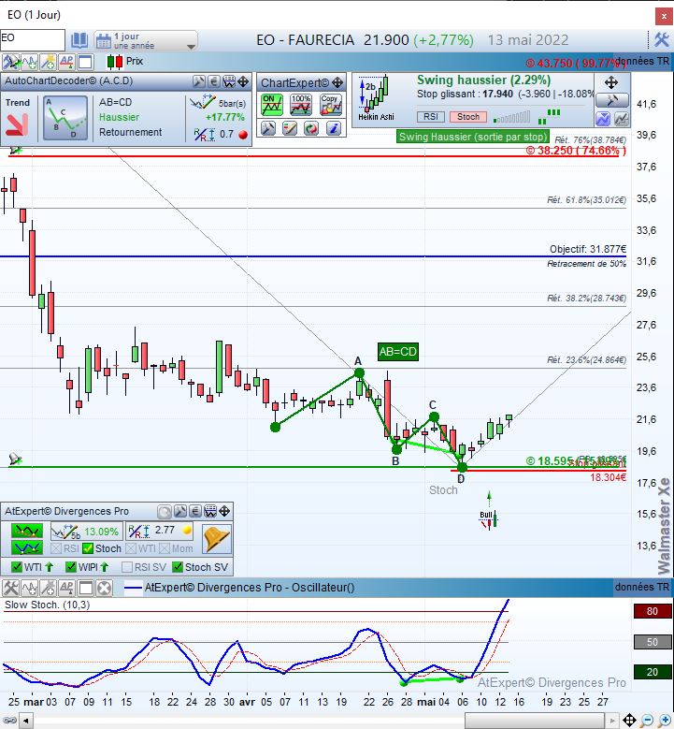Toggle the RSI checkbox in Divergences Pro

coord(56,548)
